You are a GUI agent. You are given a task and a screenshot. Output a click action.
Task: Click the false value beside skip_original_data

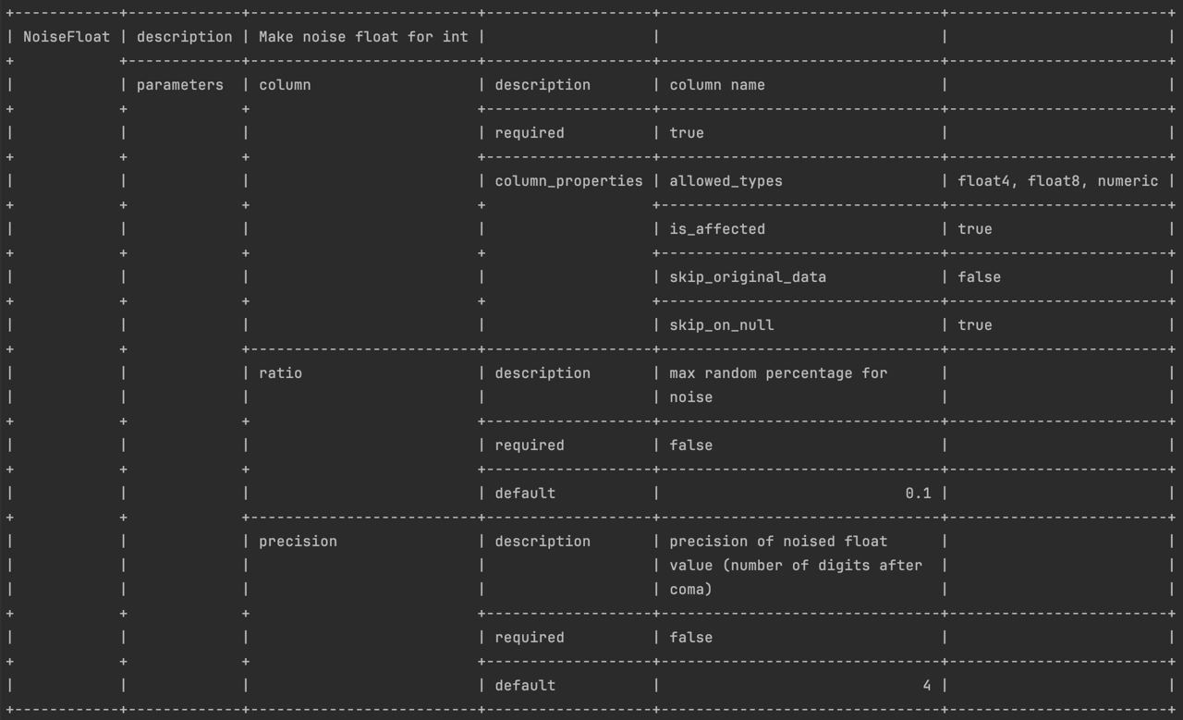pos(979,277)
